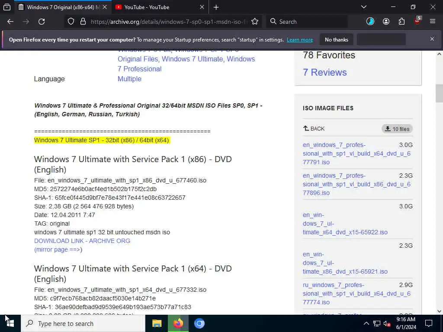Open the Firefox account icon

coord(386,22)
